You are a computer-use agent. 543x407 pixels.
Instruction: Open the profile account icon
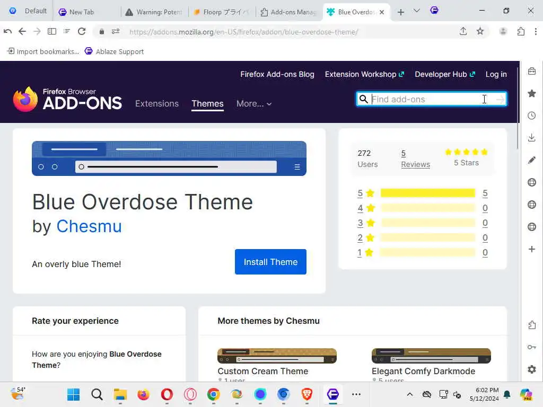pos(503,31)
